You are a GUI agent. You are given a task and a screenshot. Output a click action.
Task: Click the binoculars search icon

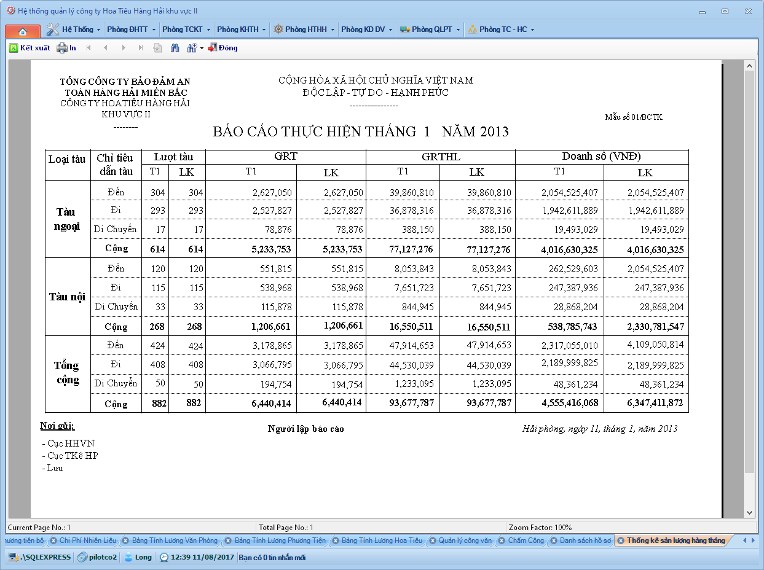175,48
